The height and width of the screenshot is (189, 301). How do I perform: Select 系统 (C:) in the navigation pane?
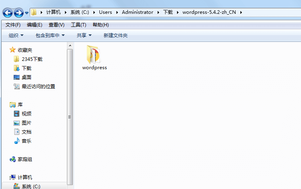tap(31, 186)
